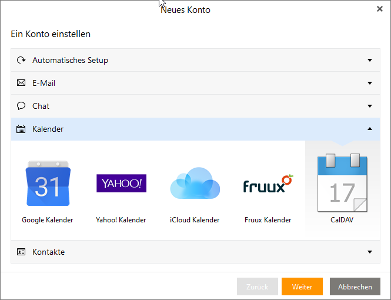391x300 pixels.
Task: Click the contact card Kontakte icon
Action: click(21, 252)
